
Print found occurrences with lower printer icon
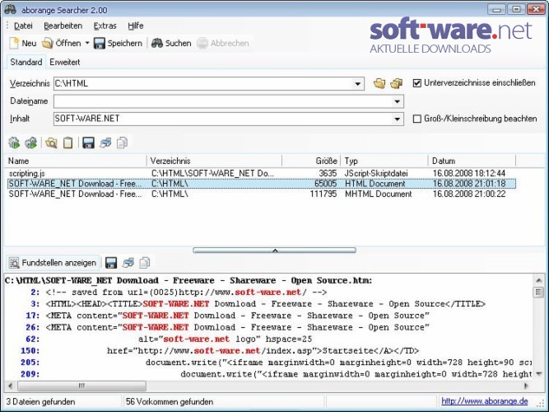(x=128, y=263)
